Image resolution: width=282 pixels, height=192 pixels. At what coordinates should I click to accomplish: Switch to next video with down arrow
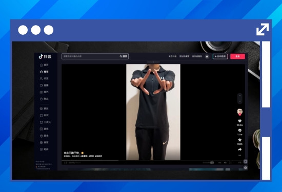click(240, 101)
